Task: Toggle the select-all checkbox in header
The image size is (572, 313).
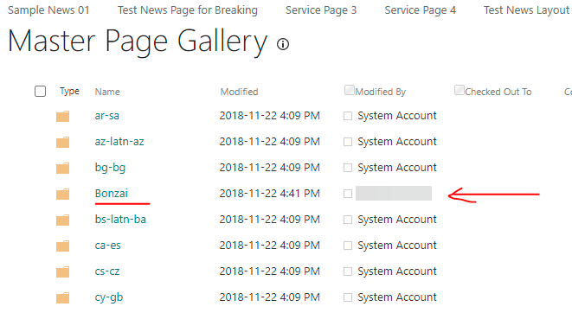Action: click(x=40, y=91)
